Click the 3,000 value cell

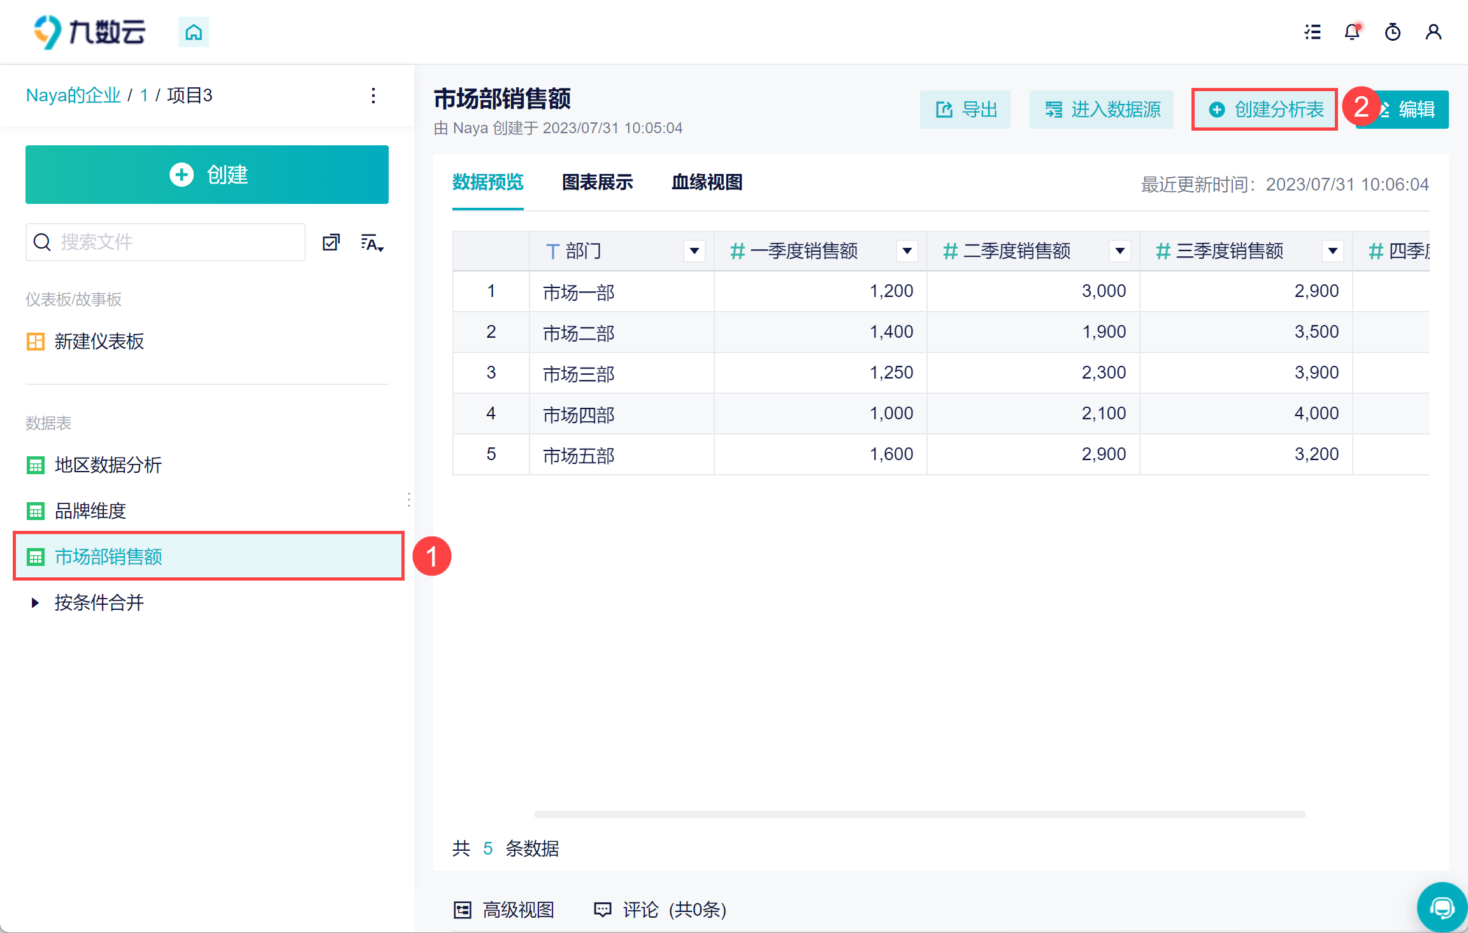[x=1033, y=292]
